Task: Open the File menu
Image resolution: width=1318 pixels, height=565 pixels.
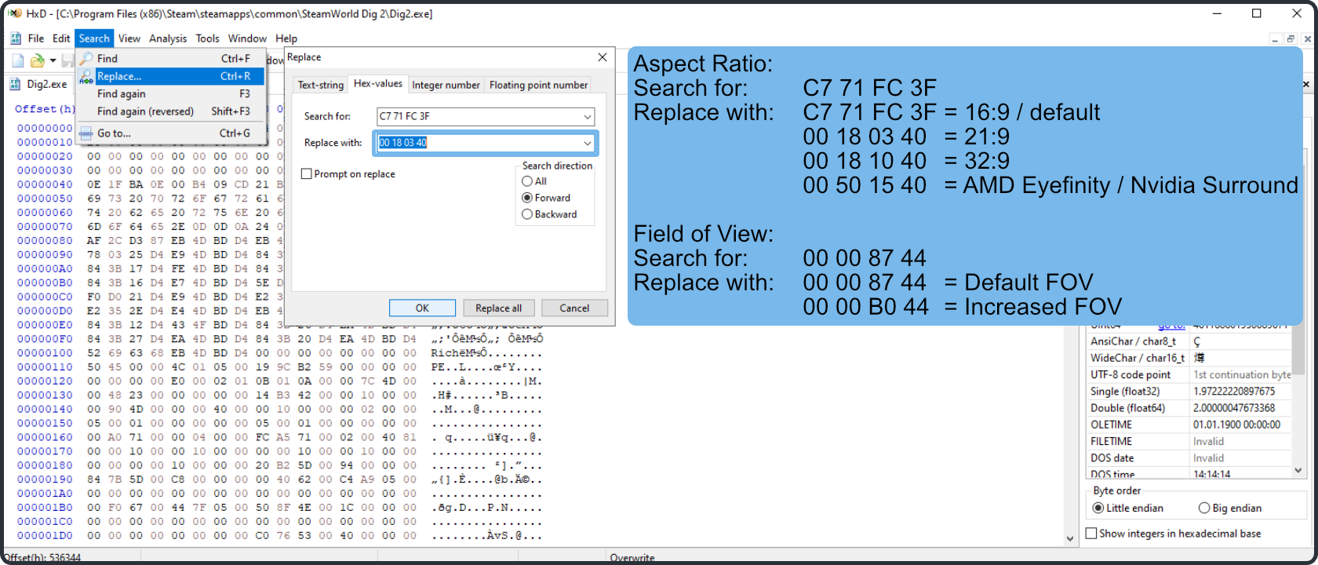Action: (36, 38)
